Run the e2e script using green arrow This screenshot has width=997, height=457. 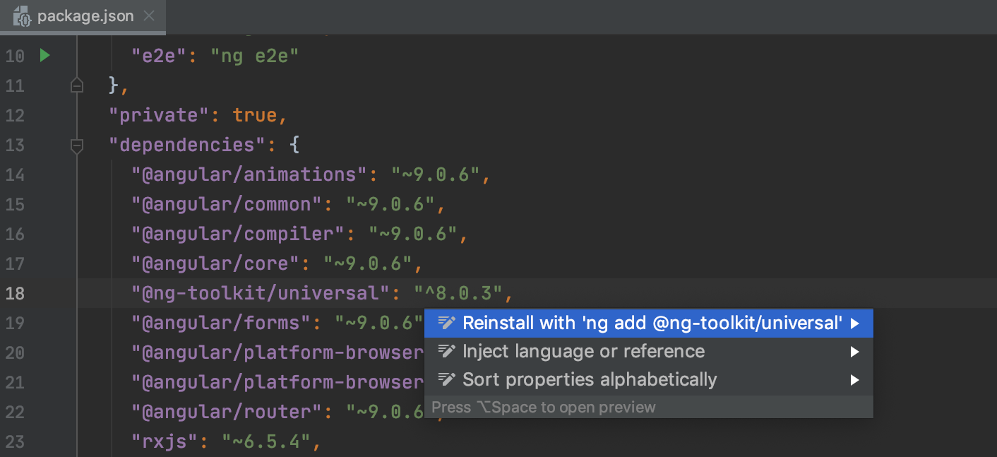[45, 55]
